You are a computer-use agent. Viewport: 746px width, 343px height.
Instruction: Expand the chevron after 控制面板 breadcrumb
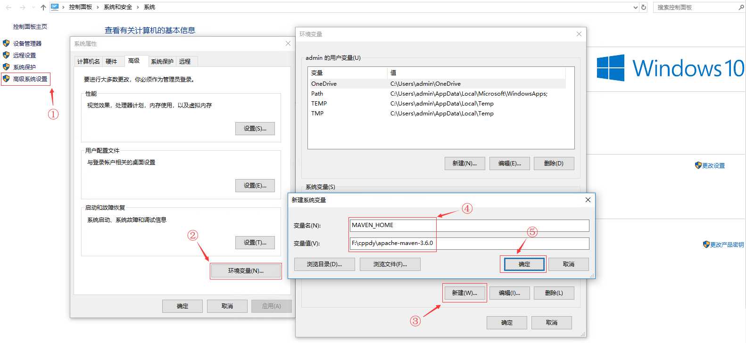click(x=98, y=7)
